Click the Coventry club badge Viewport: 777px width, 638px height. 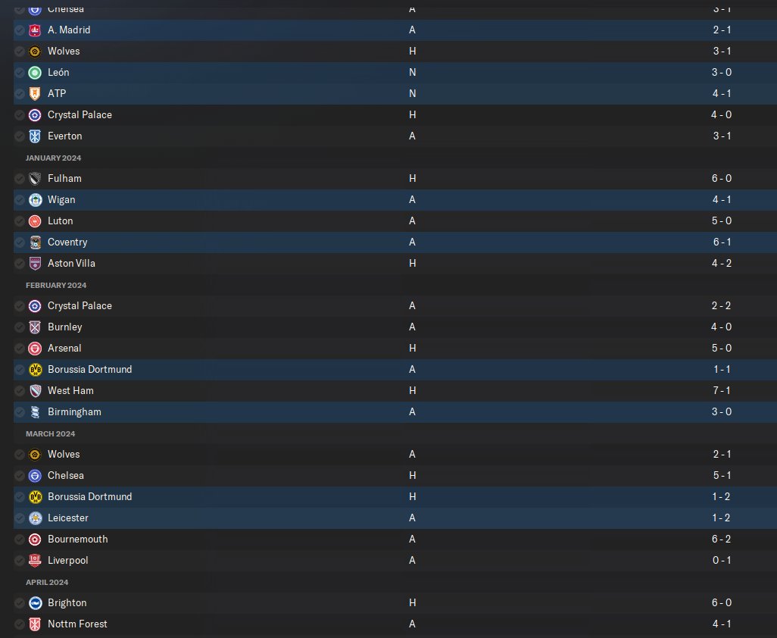point(35,242)
